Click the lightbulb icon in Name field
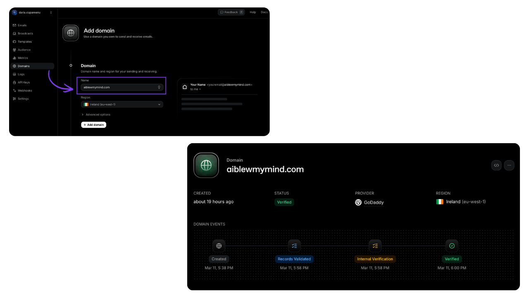 [159, 87]
